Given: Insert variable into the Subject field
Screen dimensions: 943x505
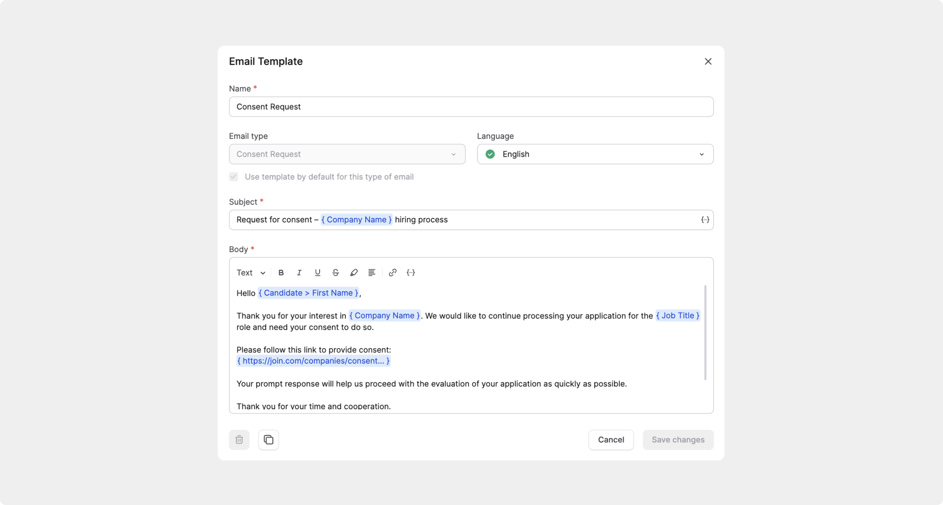Looking at the screenshot, I should pos(705,220).
